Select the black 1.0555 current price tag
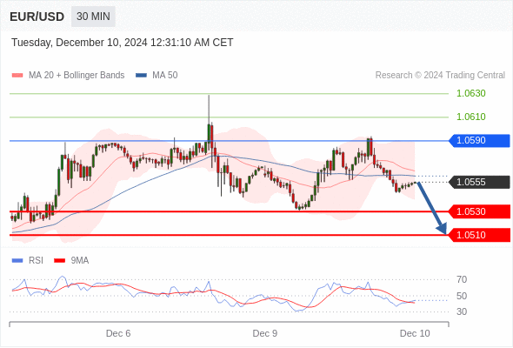 tap(479, 182)
